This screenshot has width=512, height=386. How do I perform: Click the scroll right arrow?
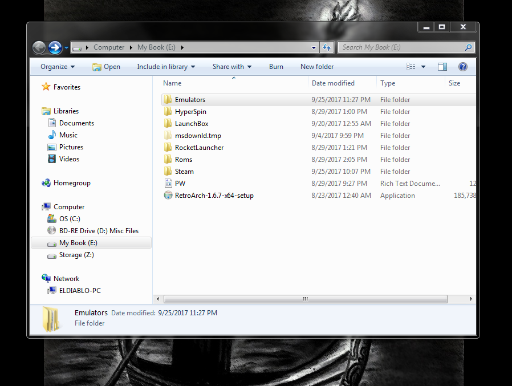[x=471, y=299]
